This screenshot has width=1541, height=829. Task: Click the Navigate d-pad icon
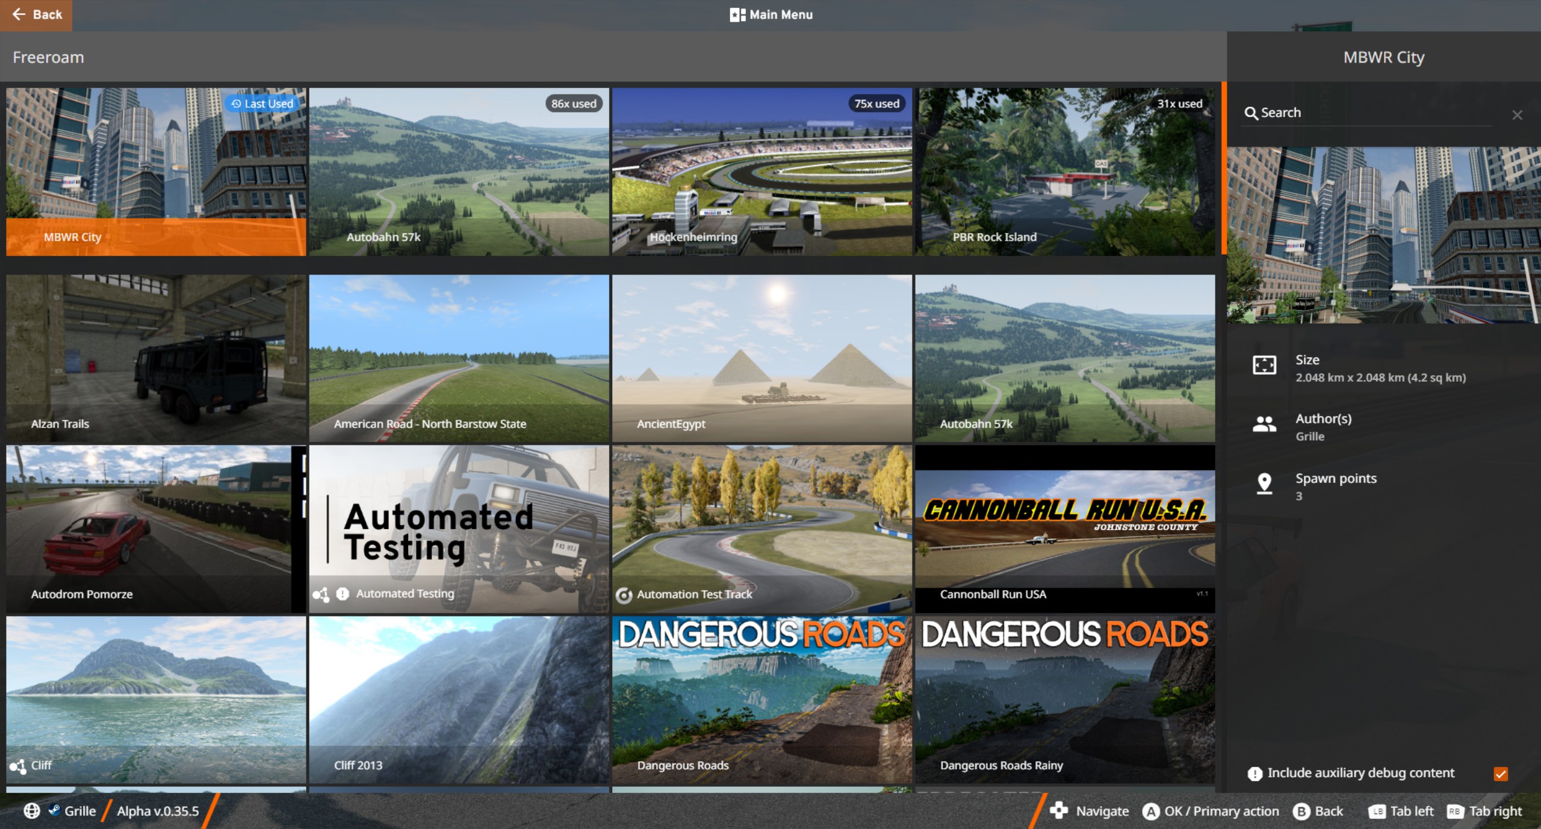(x=1059, y=810)
